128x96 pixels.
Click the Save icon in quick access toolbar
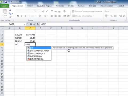coord(6,2)
